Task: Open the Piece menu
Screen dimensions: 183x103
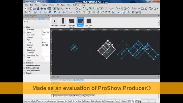Action: (37, 5)
